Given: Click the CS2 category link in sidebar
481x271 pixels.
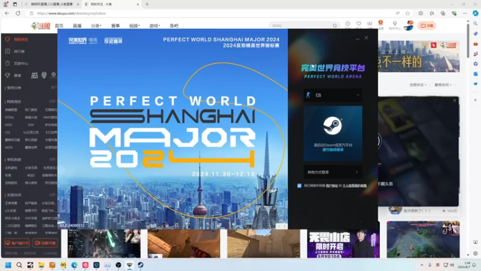Looking at the screenshot, I should pos(8,132).
